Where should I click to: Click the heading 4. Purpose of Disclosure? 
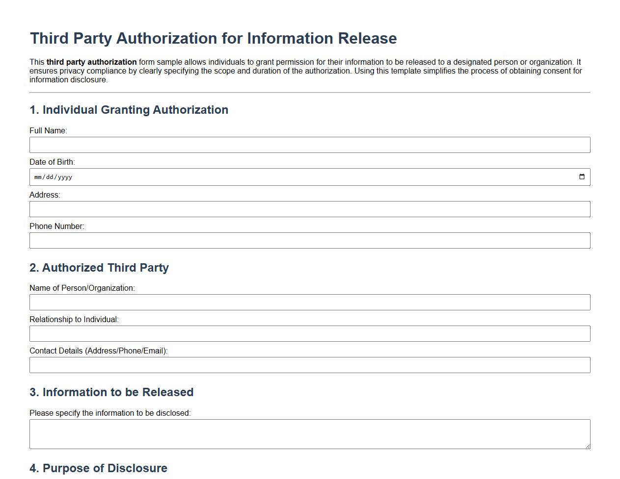(99, 468)
